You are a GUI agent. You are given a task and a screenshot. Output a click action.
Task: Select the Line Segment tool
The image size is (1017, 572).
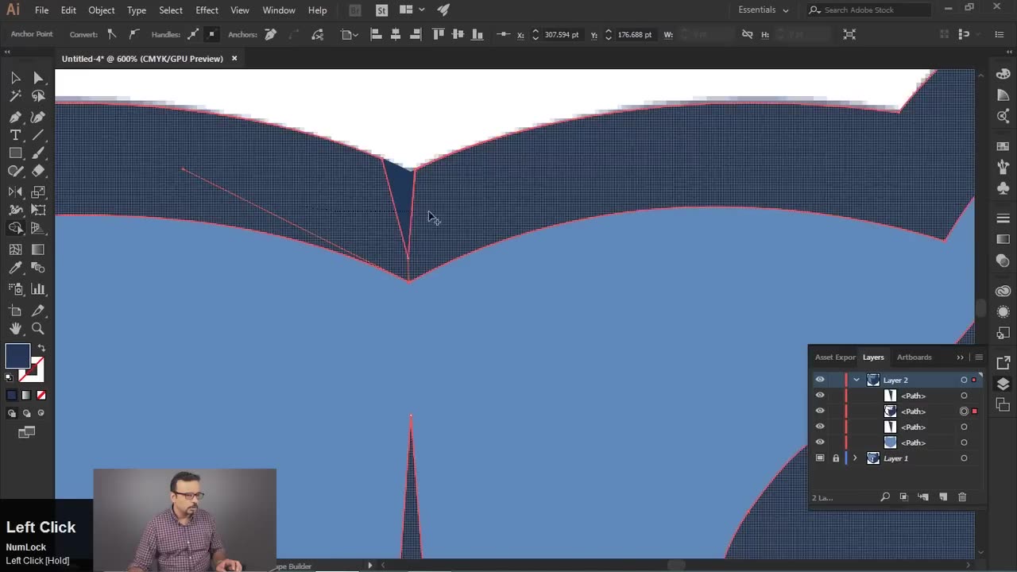pyautogui.click(x=38, y=135)
